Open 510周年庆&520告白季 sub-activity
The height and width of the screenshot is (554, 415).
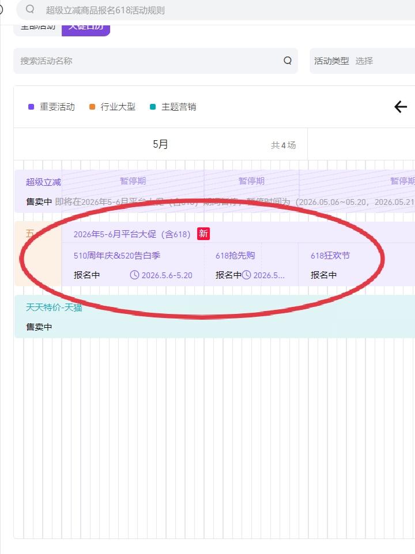click(117, 256)
